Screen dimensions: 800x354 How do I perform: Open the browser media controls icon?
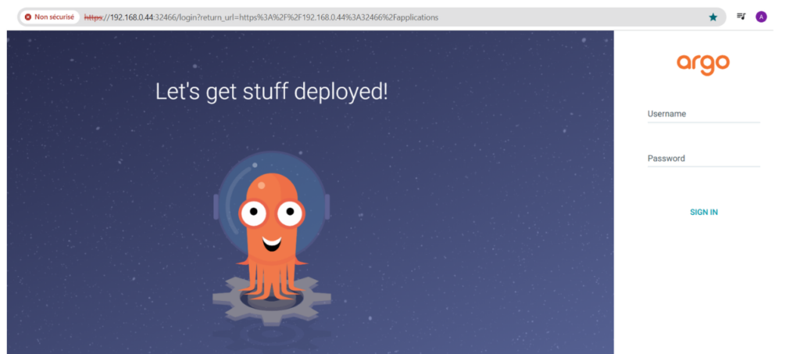tap(741, 16)
